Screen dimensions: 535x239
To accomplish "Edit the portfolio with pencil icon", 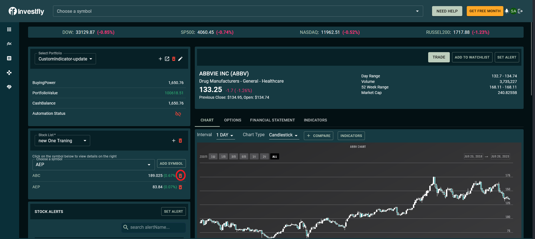I will click(180, 59).
